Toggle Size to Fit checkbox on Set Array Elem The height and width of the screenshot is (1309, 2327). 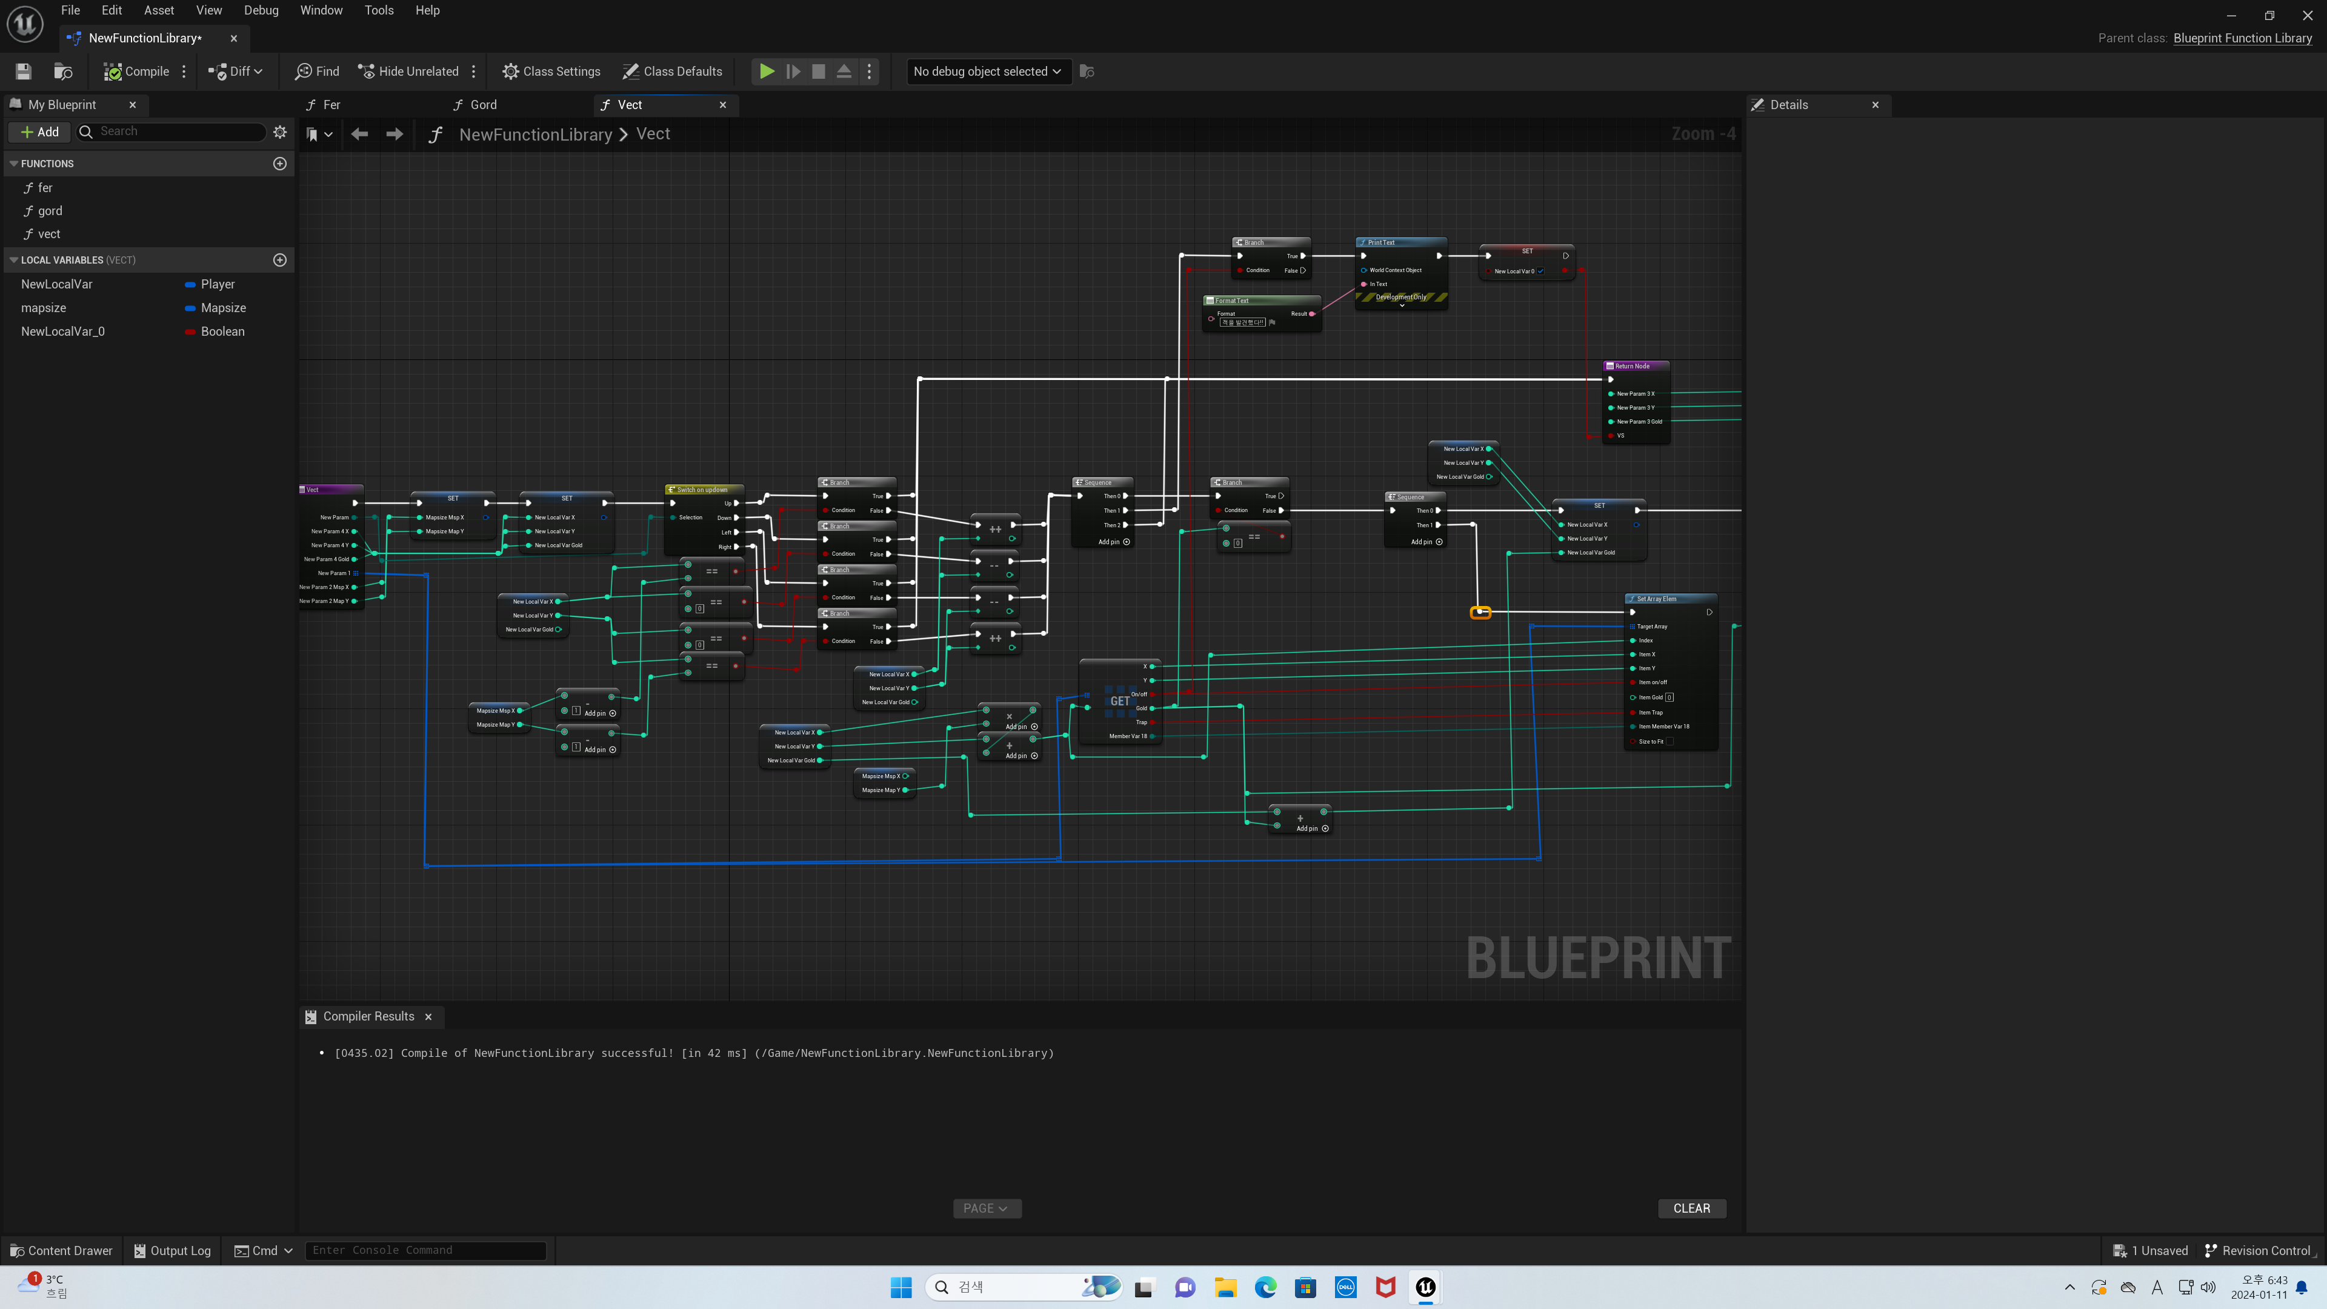click(1670, 742)
